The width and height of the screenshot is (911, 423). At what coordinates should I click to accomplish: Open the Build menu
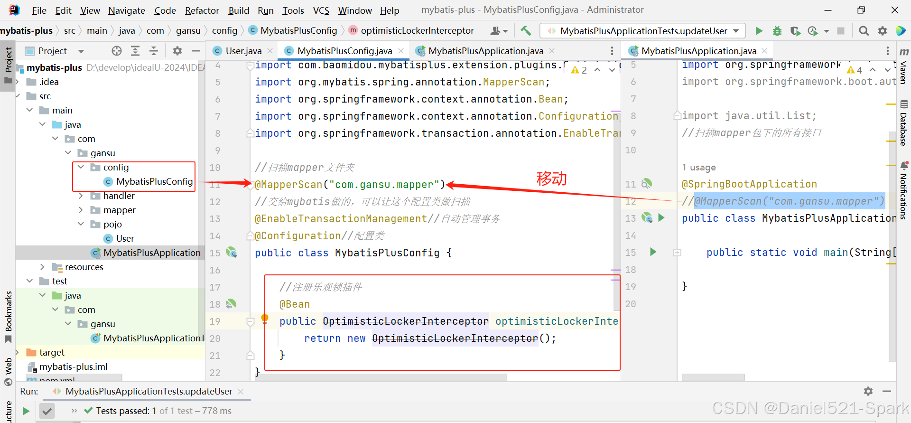point(239,10)
